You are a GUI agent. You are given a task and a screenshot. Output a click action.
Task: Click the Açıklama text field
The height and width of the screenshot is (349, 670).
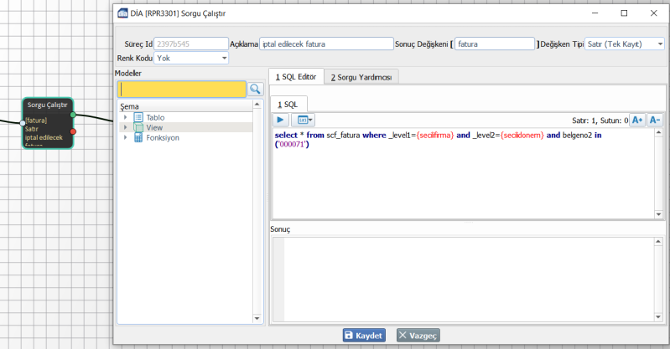pyautogui.click(x=325, y=44)
